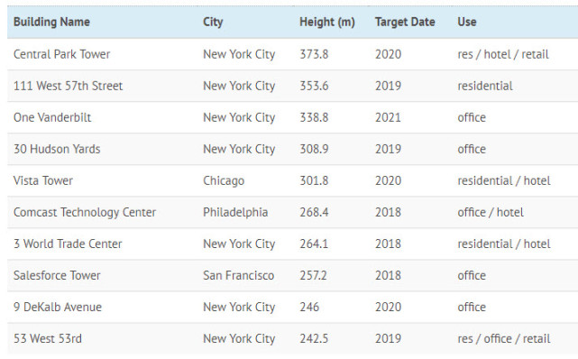
Task: Click the Chicago city cell
Action: (224, 180)
